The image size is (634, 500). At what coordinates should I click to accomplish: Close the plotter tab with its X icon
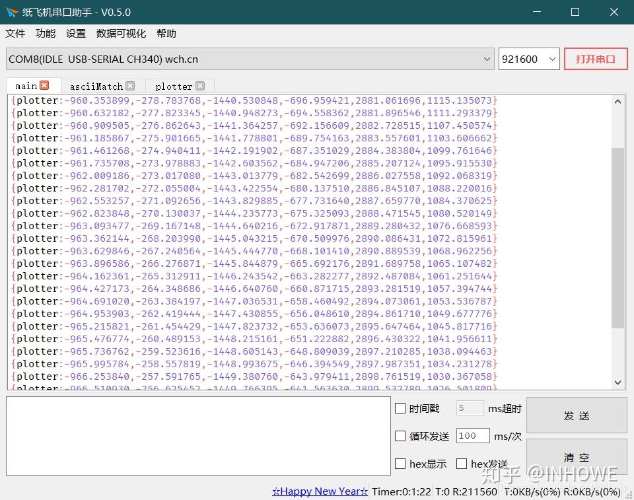click(x=200, y=86)
